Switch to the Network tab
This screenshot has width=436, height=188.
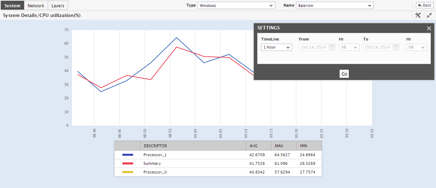36,5
